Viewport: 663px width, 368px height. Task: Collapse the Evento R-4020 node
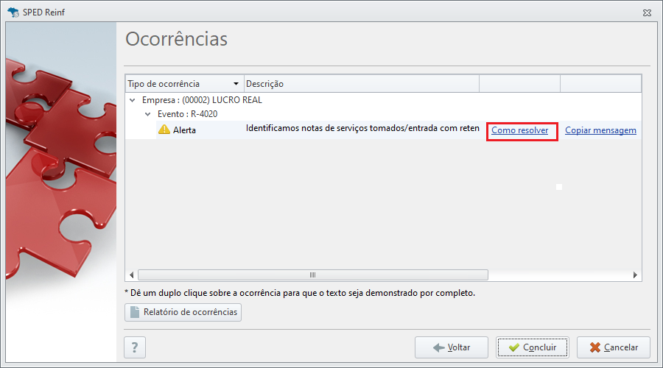click(147, 114)
